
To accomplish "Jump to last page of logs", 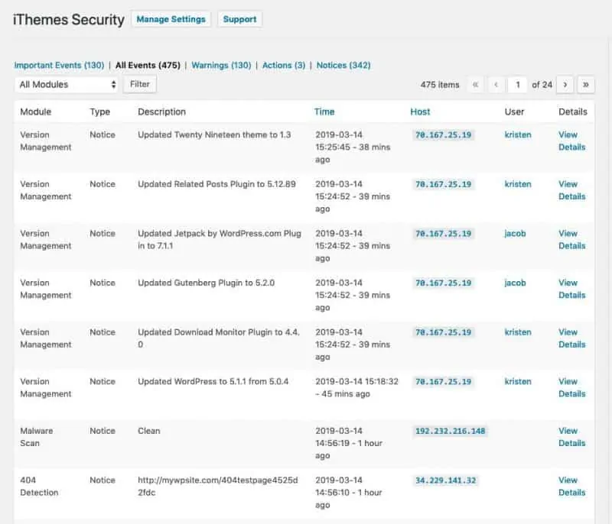I will (x=586, y=85).
